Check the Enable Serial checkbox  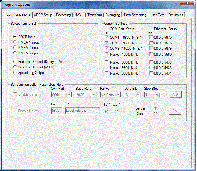point(15,94)
